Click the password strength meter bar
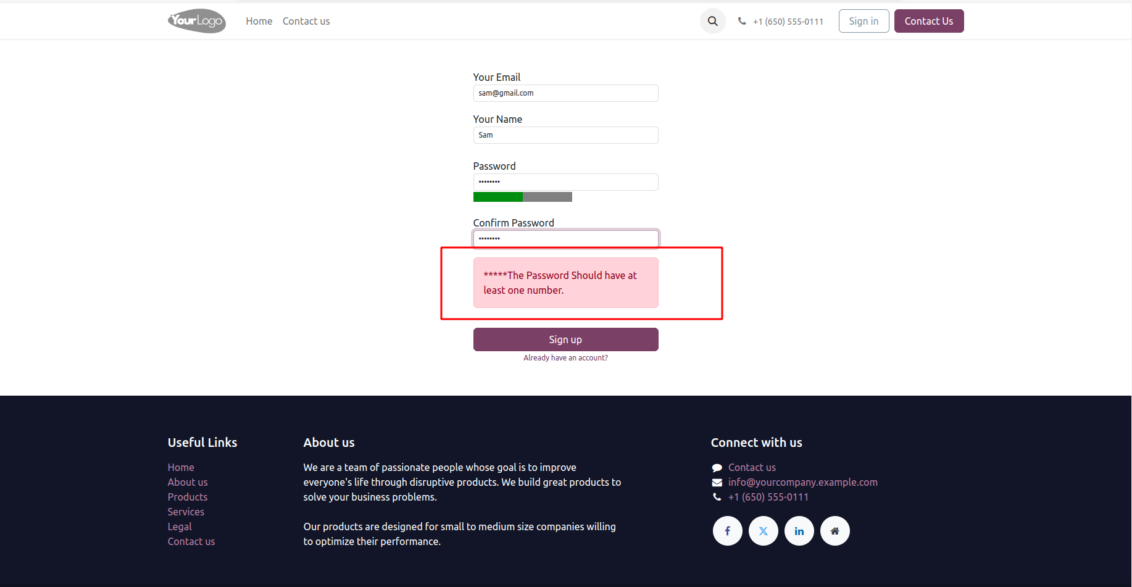1132x587 pixels. coord(522,197)
